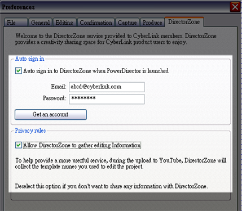The image size is (242, 211).
Task: Switch to the Produce tab
Action: [x=152, y=23]
